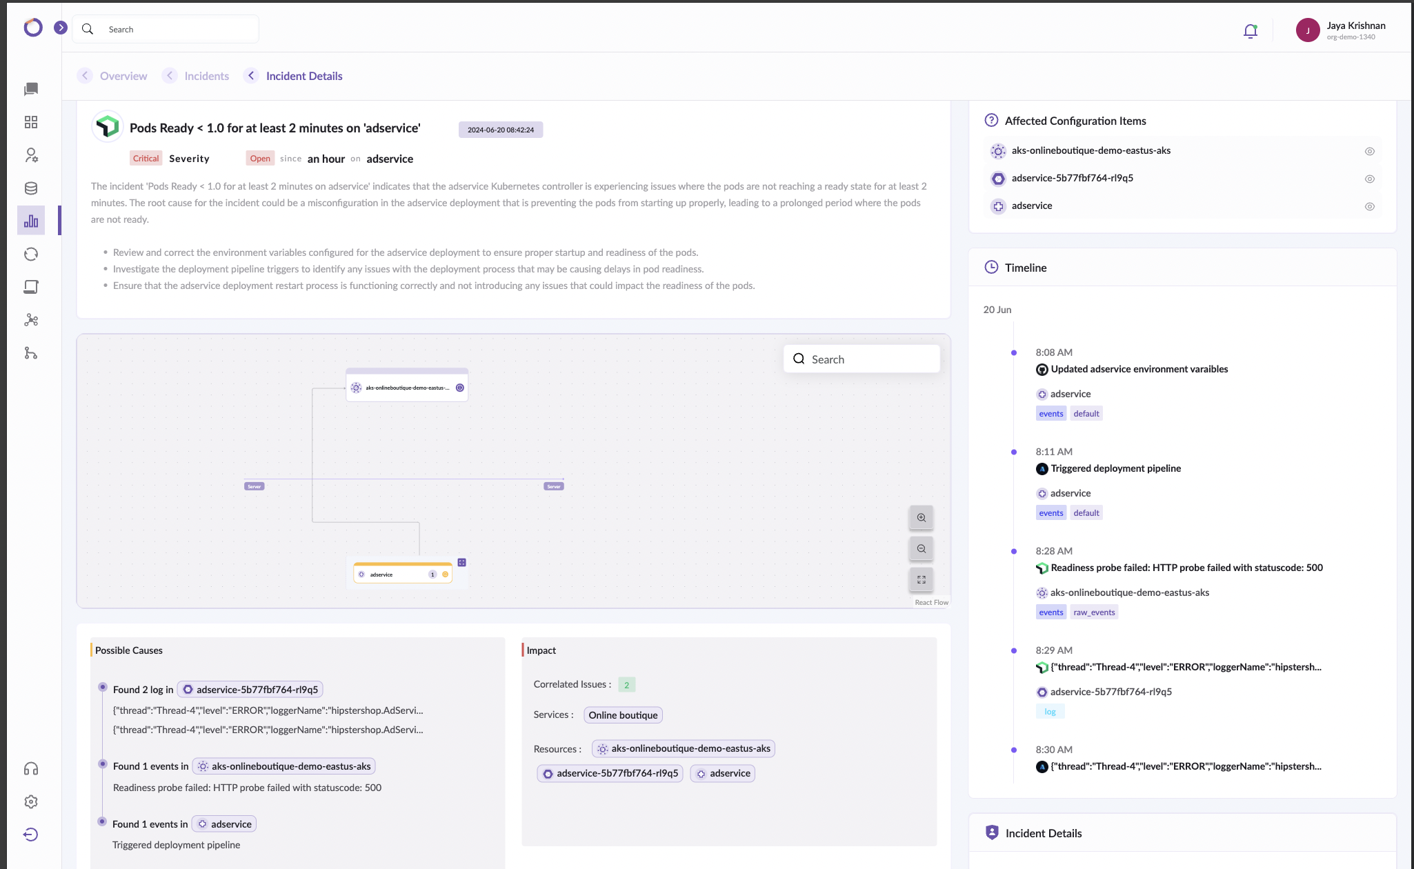Open the dashboard grid sidebar icon
This screenshot has width=1414, height=869.
(x=31, y=122)
